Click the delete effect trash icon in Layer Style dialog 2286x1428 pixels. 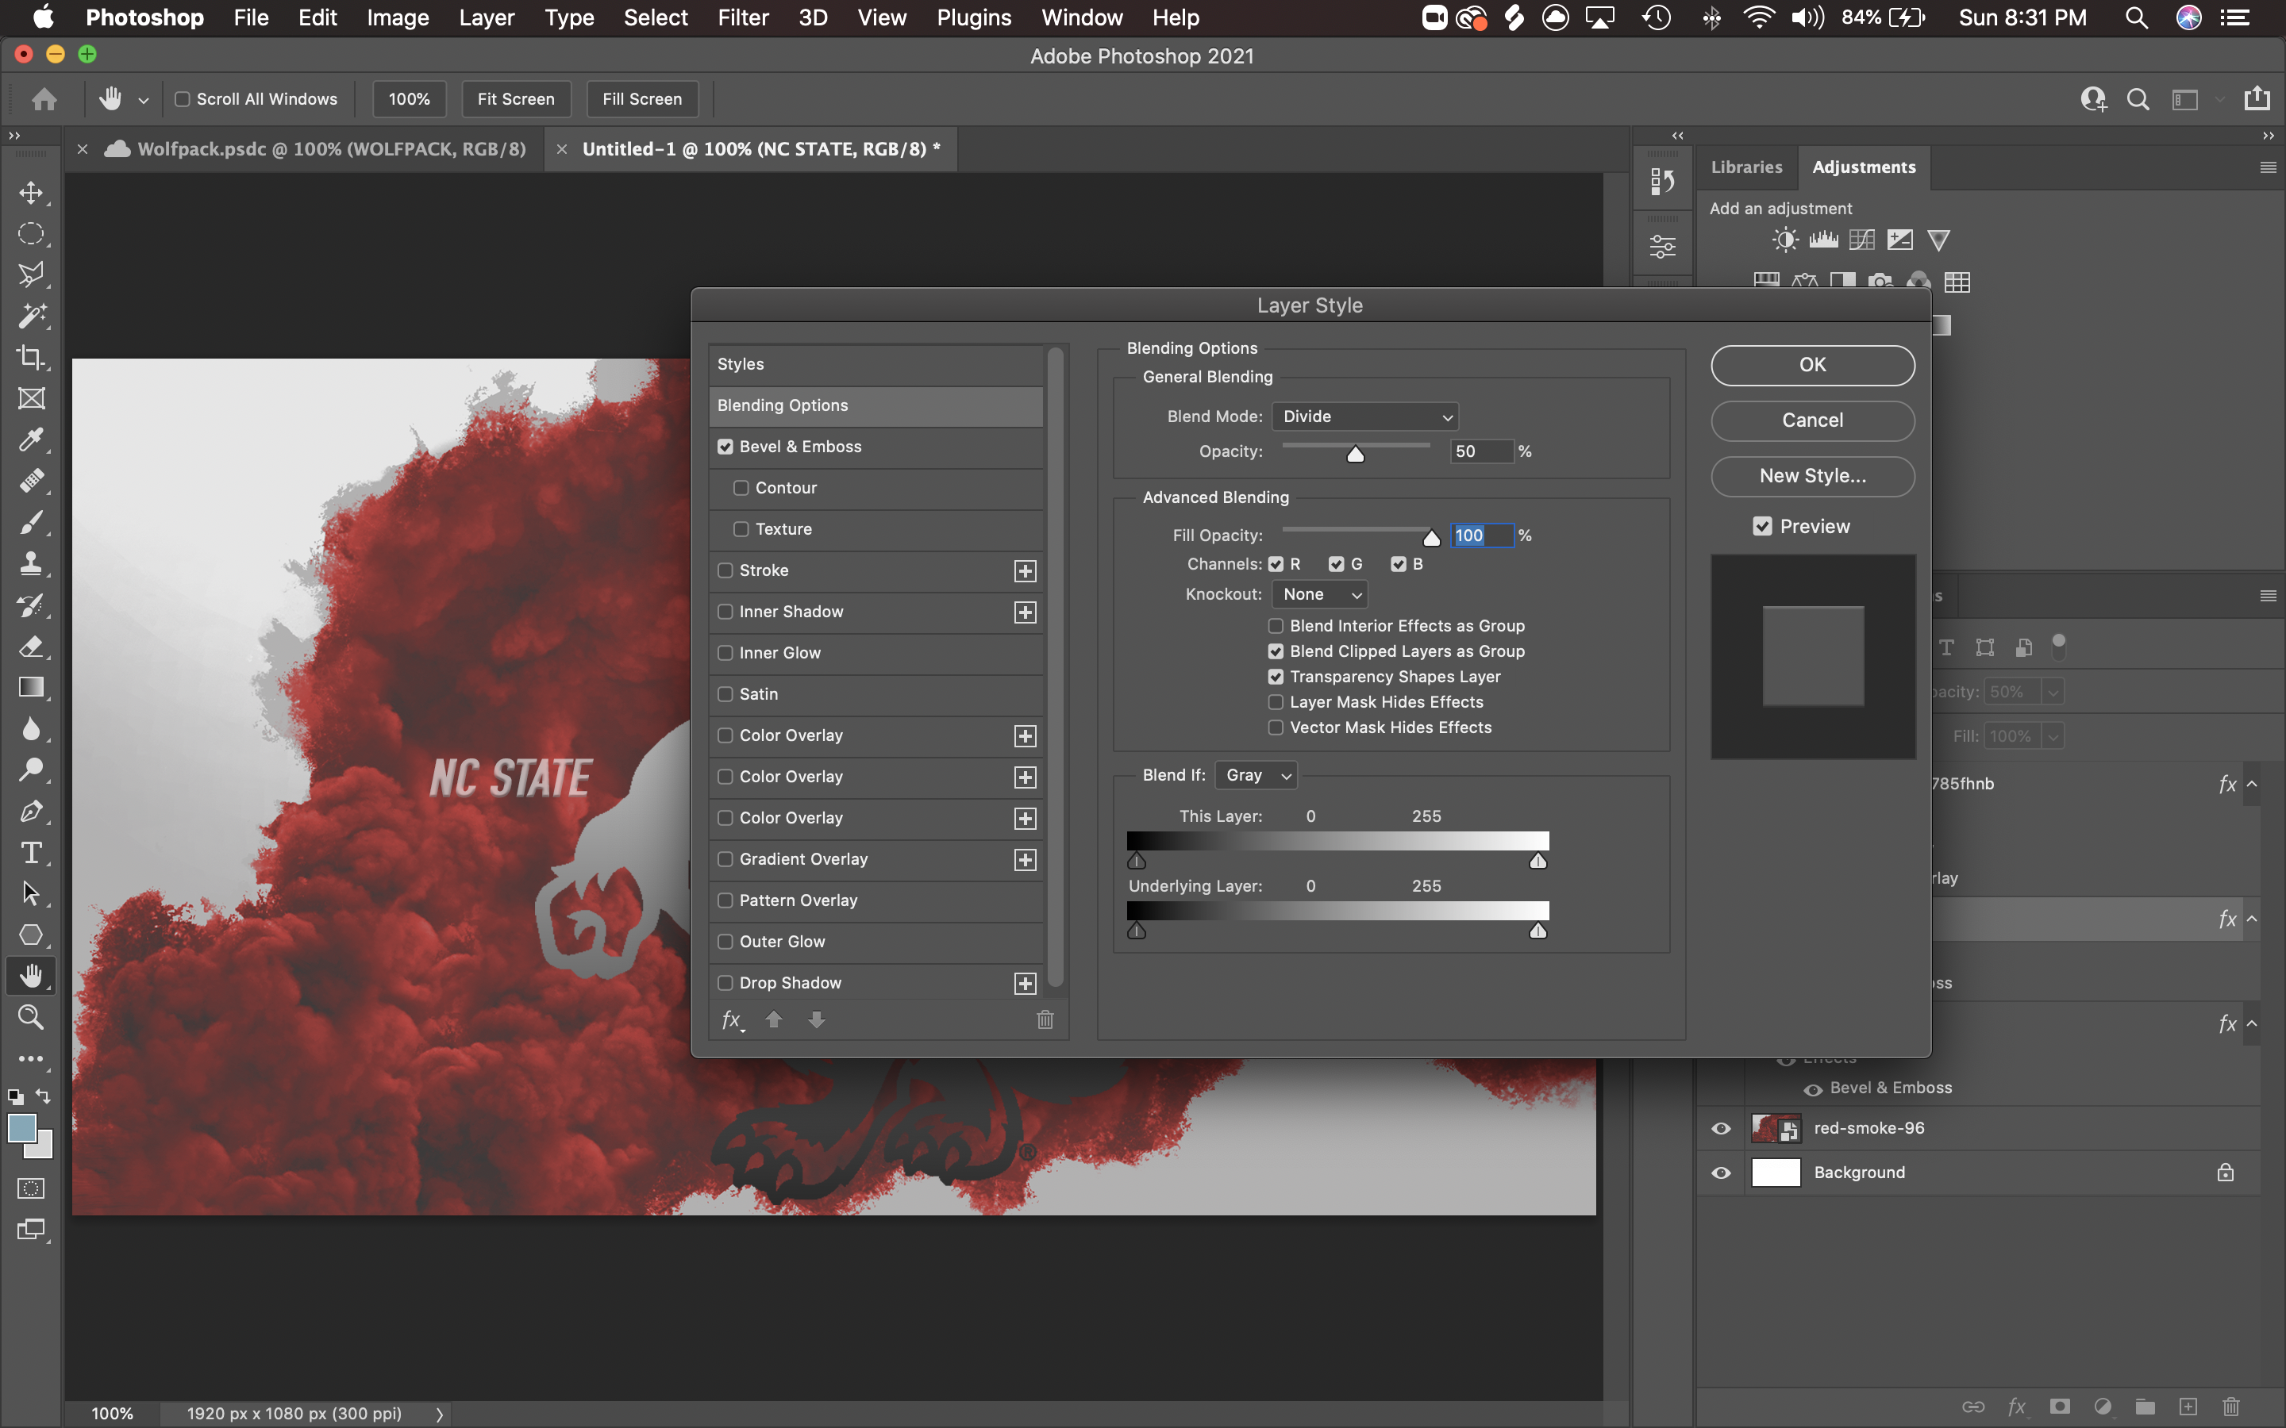1045,1020
